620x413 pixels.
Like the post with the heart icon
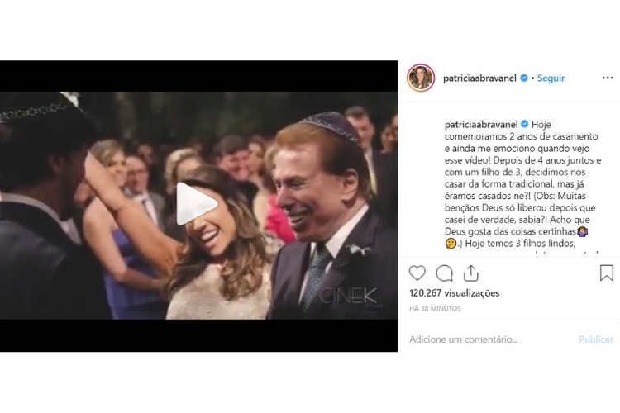[x=417, y=273]
